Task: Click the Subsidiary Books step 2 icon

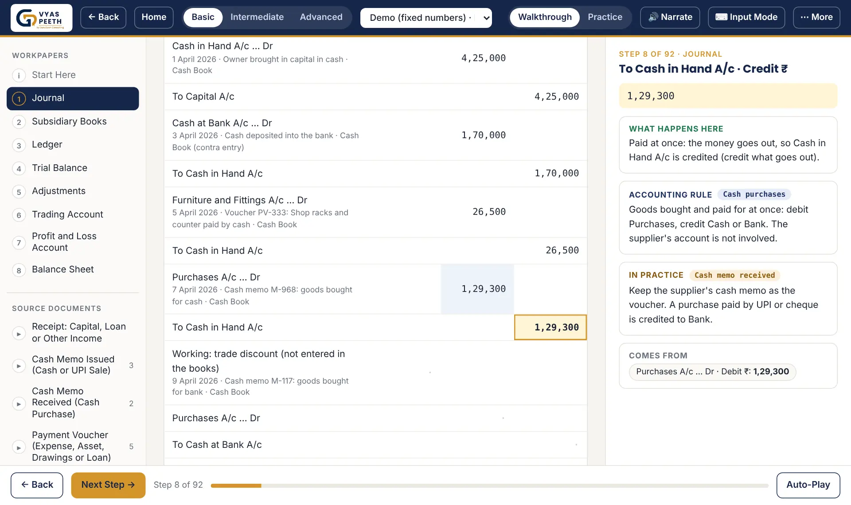Action: (x=19, y=122)
